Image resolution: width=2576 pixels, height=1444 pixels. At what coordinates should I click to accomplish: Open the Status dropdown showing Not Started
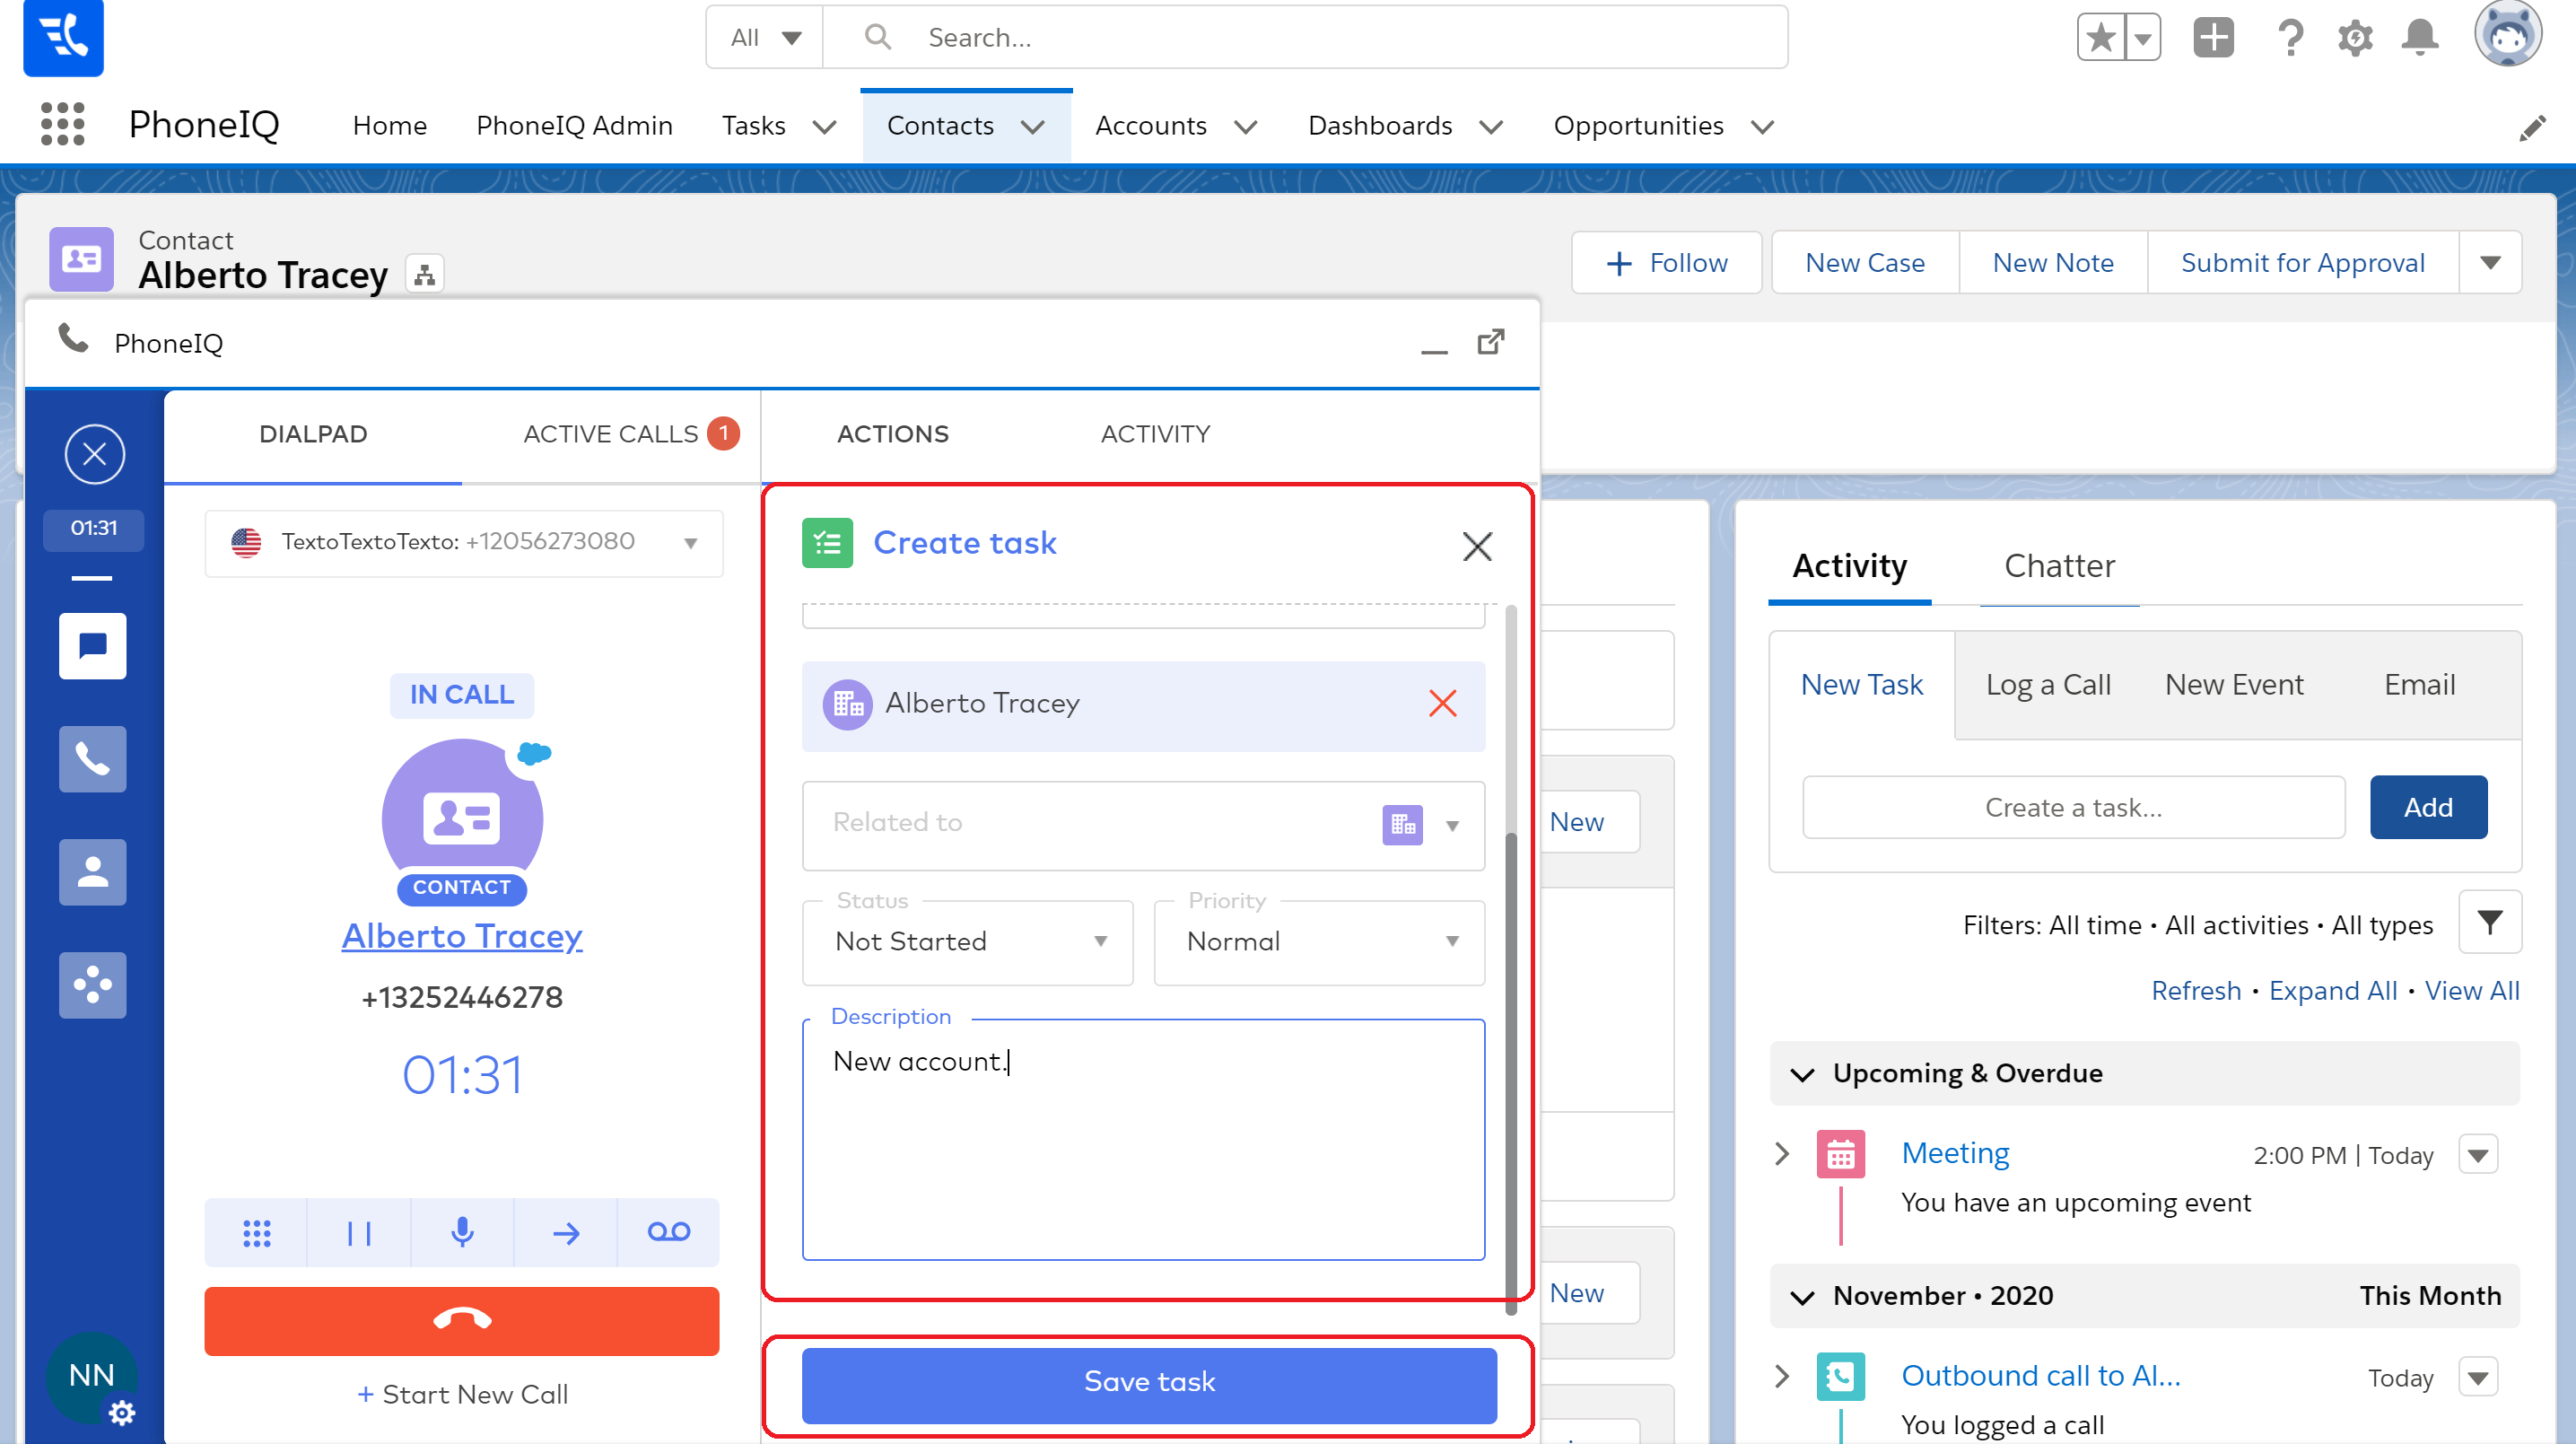click(x=966, y=942)
